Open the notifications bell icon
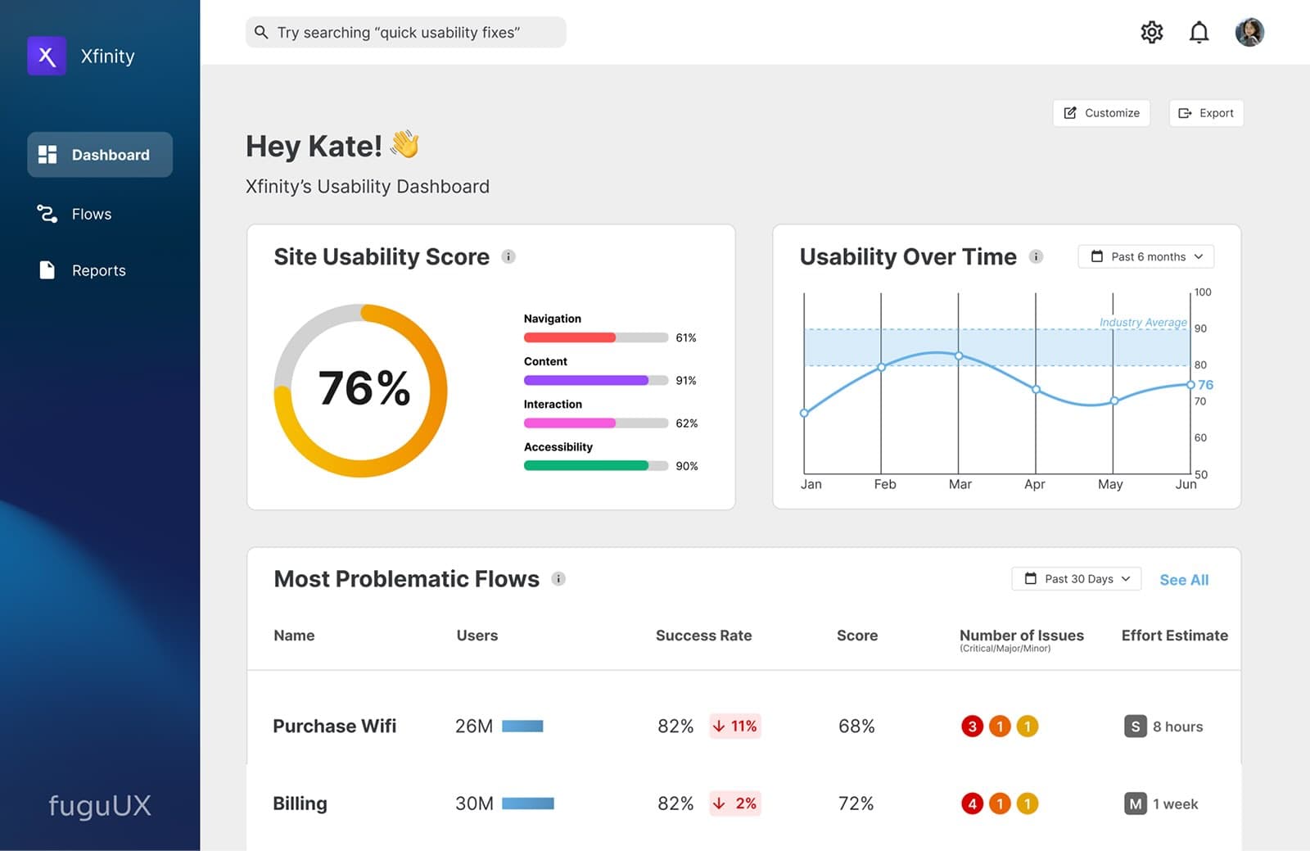 click(x=1199, y=32)
